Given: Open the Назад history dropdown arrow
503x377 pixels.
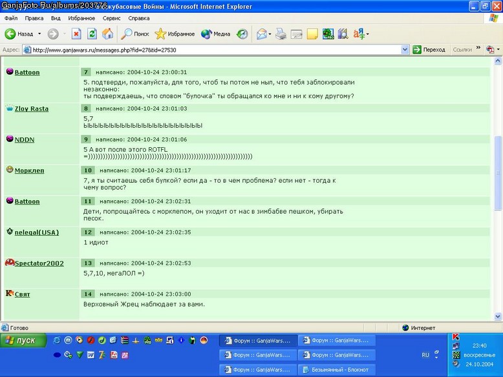Looking at the screenshot, I should (x=39, y=34).
